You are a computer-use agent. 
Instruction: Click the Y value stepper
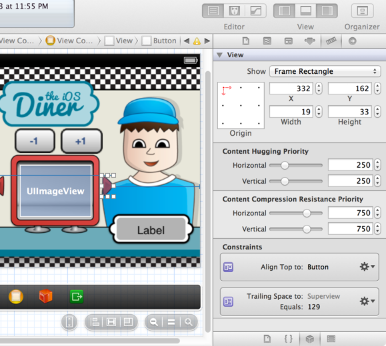coord(377,88)
